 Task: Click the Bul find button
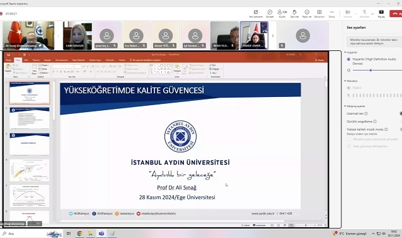pos(212,65)
